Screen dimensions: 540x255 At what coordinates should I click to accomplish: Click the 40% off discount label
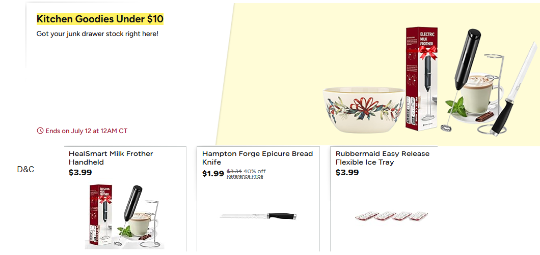pos(254,171)
